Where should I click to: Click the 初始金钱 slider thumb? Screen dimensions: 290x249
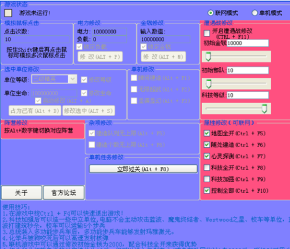click(208, 57)
